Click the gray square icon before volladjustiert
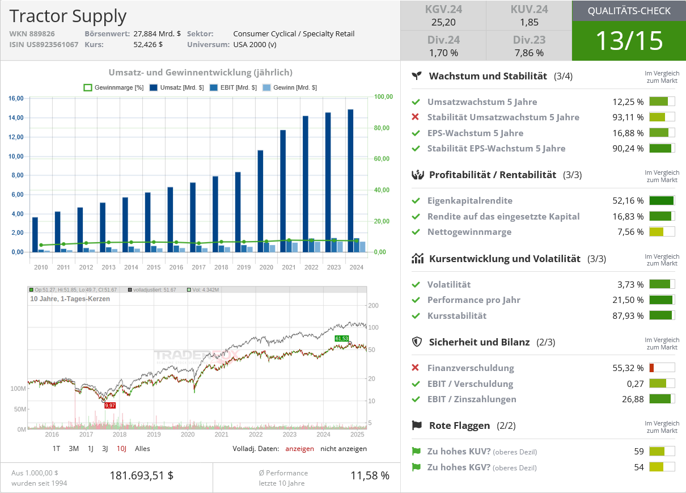The width and height of the screenshot is (686, 493). click(130, 290)
